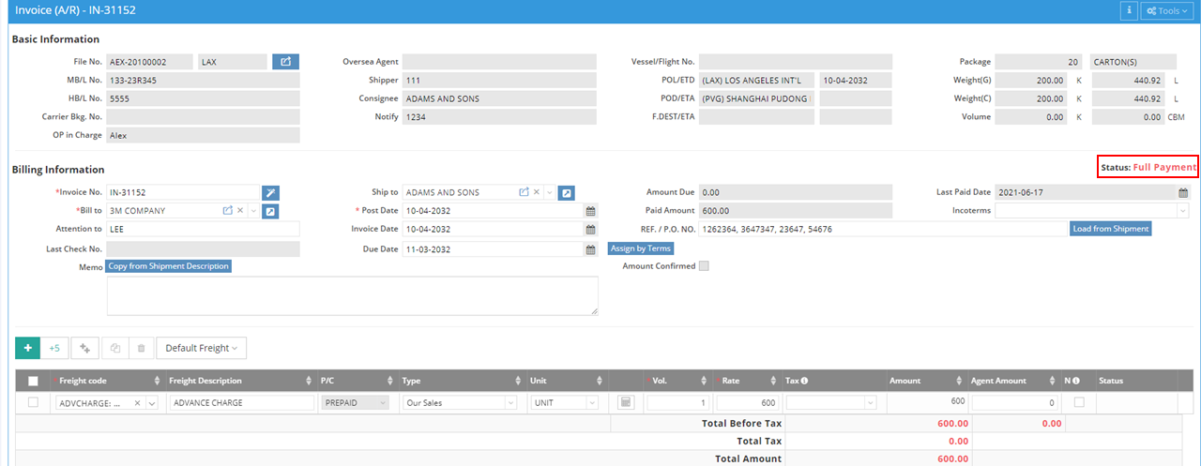Tick the N checkbox in the freight row
The height and width of the screenshot is (466, 1201).
coord(1079,402)
